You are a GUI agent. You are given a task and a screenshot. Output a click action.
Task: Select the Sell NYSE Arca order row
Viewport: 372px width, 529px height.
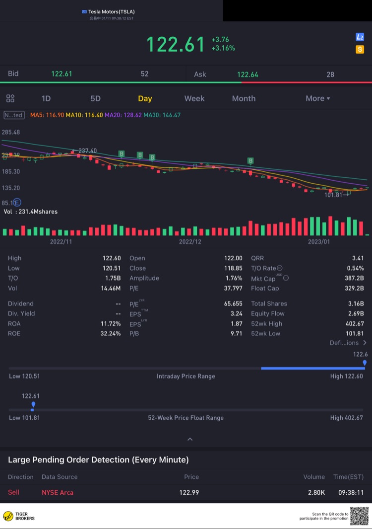tap(186, 492)
